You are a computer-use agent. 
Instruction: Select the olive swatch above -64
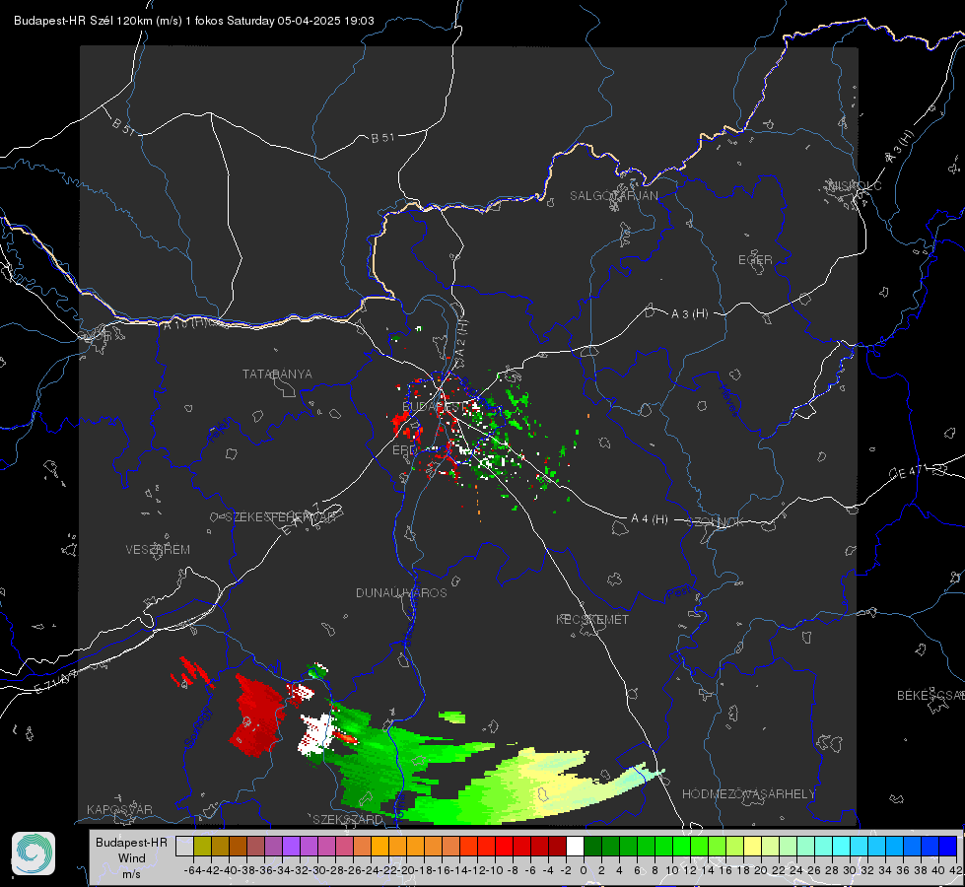pos(202,846)
